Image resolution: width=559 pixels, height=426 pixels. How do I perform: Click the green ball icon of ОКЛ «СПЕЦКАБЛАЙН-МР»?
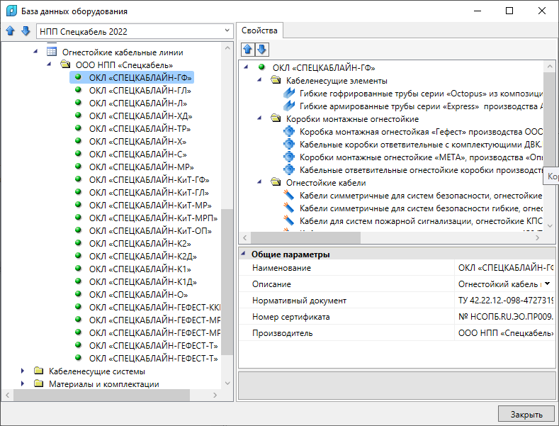[79, 167]
